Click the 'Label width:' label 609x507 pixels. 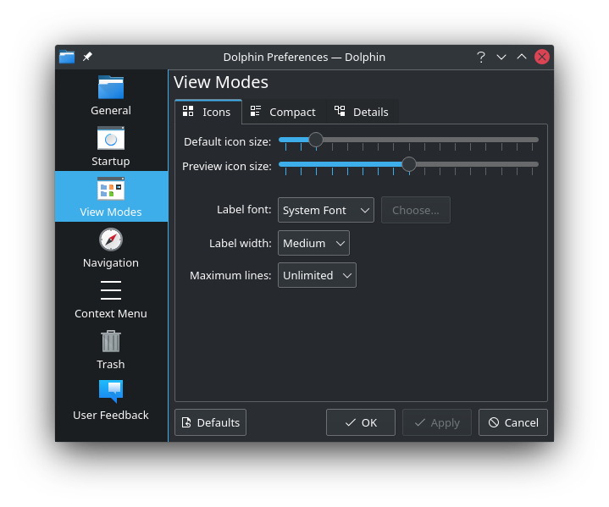pos(240,244)
